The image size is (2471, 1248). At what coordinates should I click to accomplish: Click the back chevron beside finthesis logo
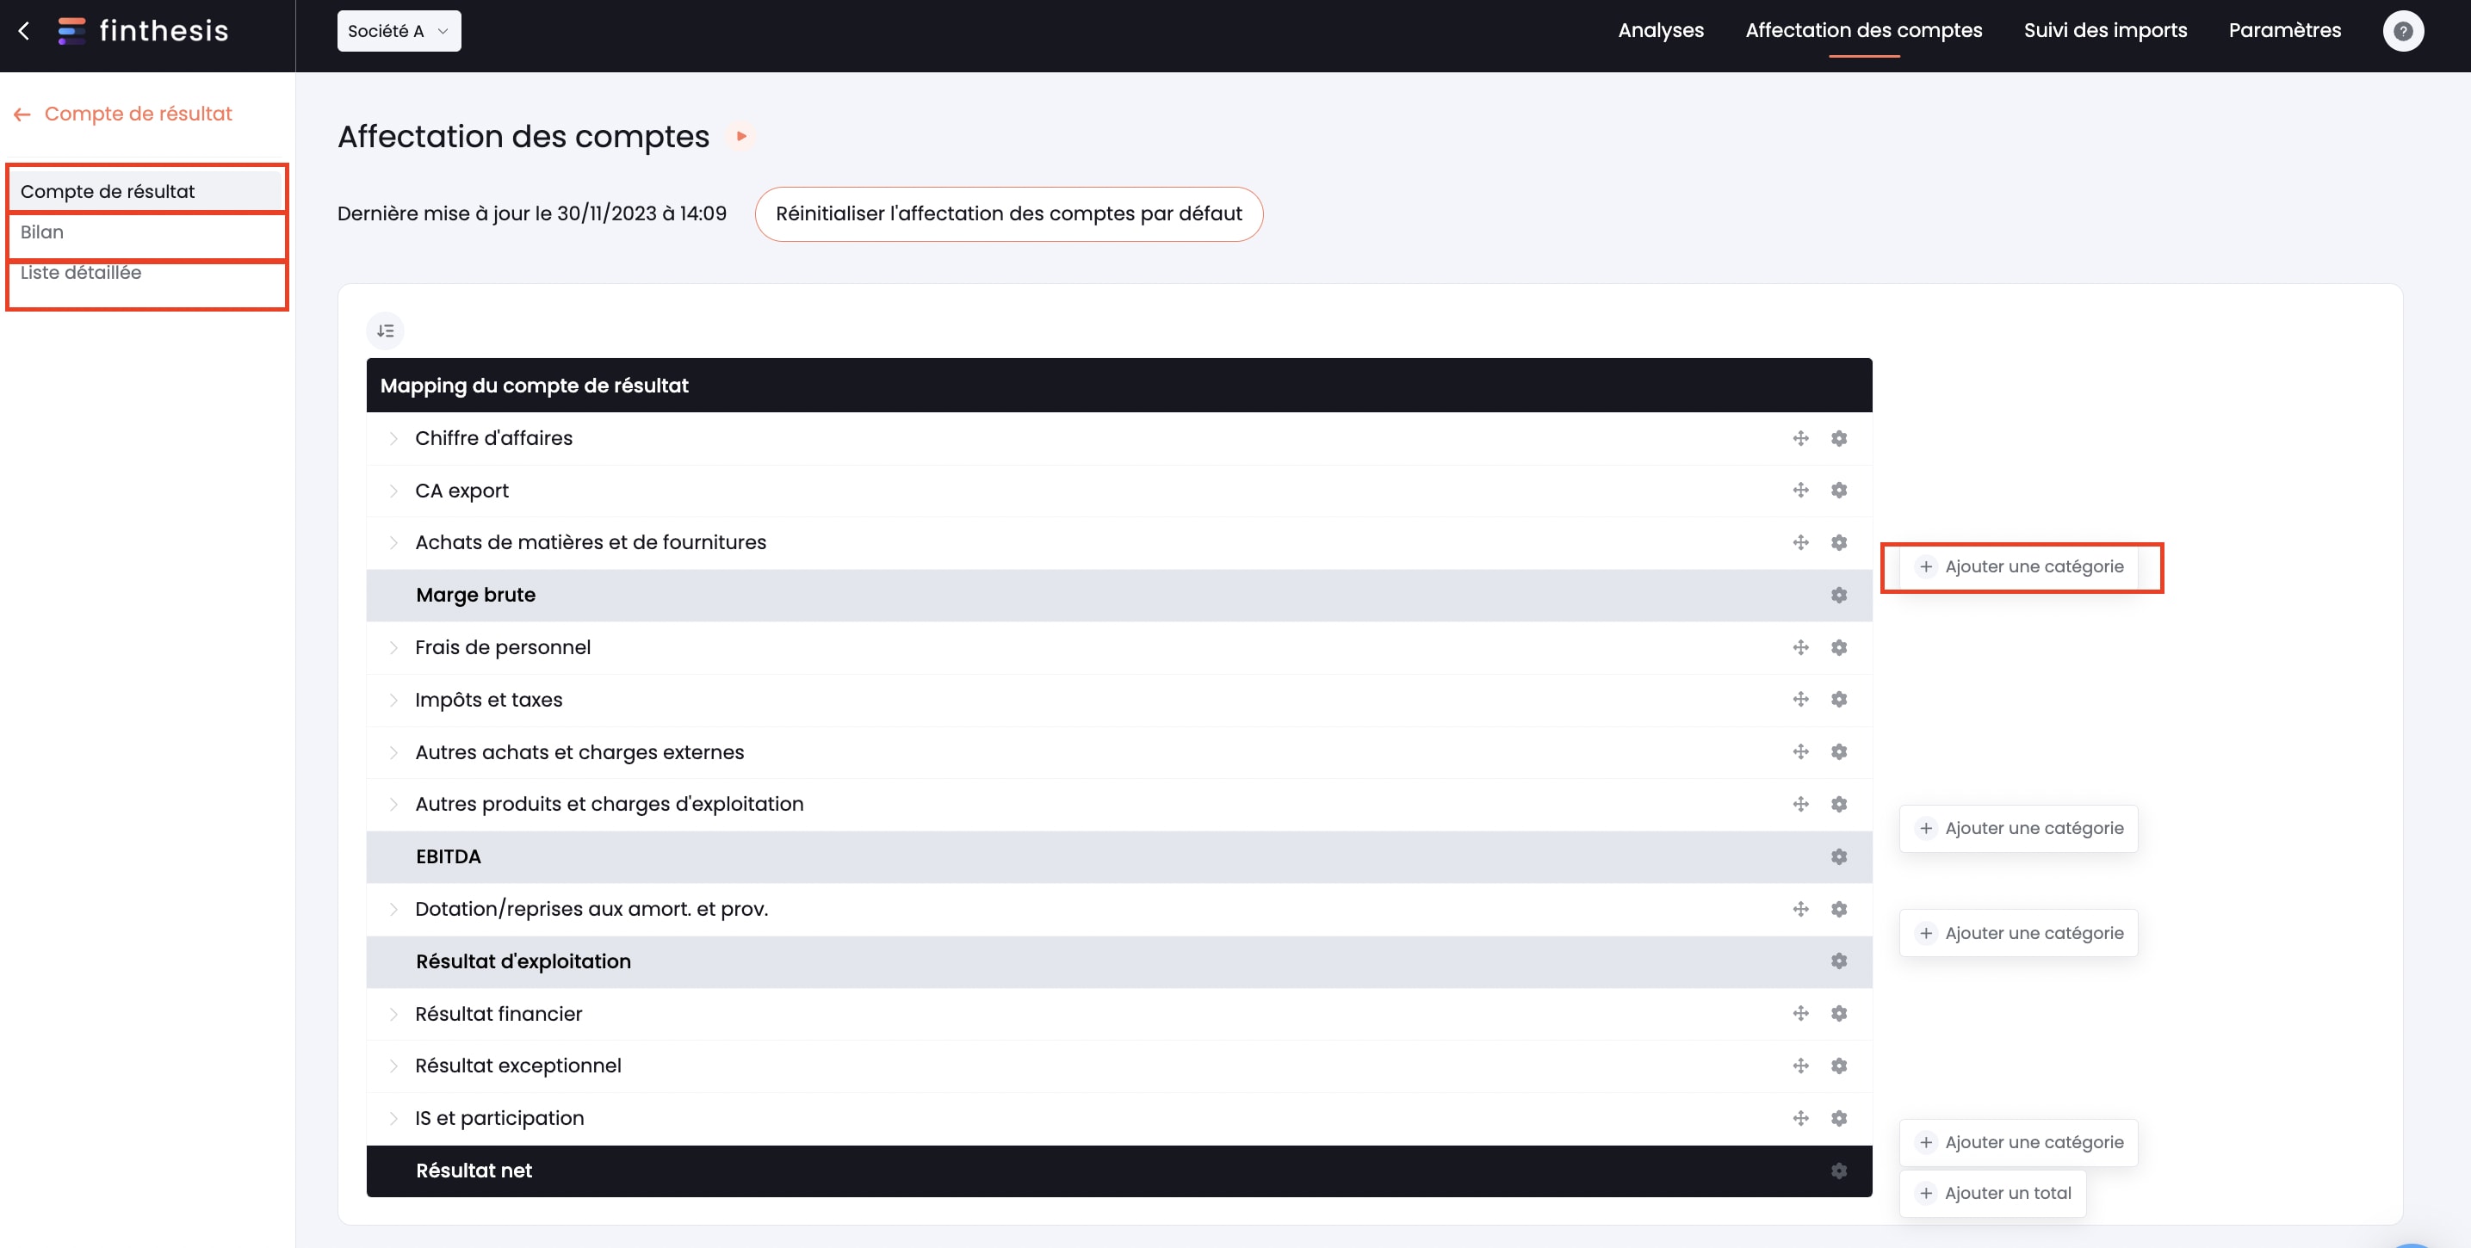click(x=24, y=31)
